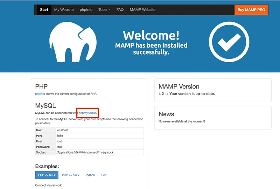The width and height of the screenshot is (280, 189).
Task: Open My Website in the navbar
Action: click(x=64, y=10)
